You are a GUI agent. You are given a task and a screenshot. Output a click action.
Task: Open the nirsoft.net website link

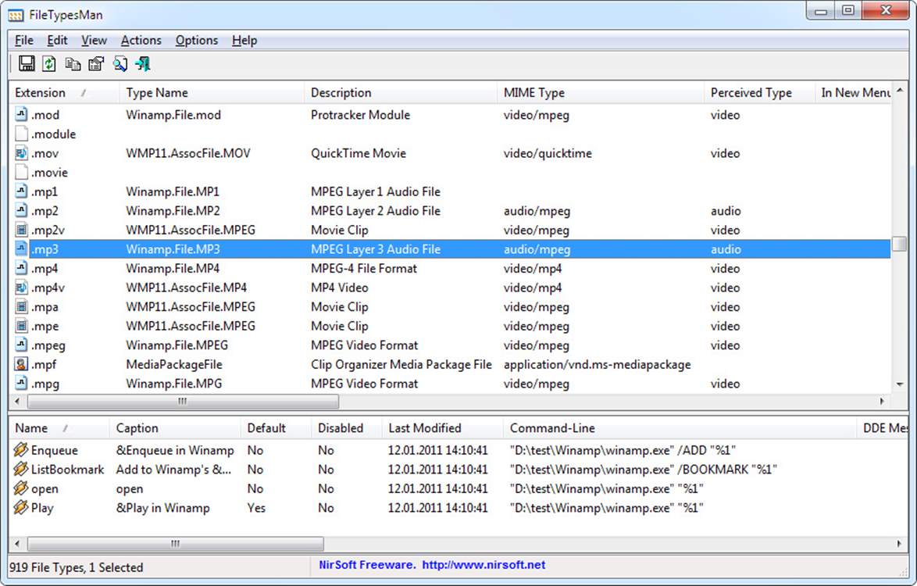coord(483,565)
